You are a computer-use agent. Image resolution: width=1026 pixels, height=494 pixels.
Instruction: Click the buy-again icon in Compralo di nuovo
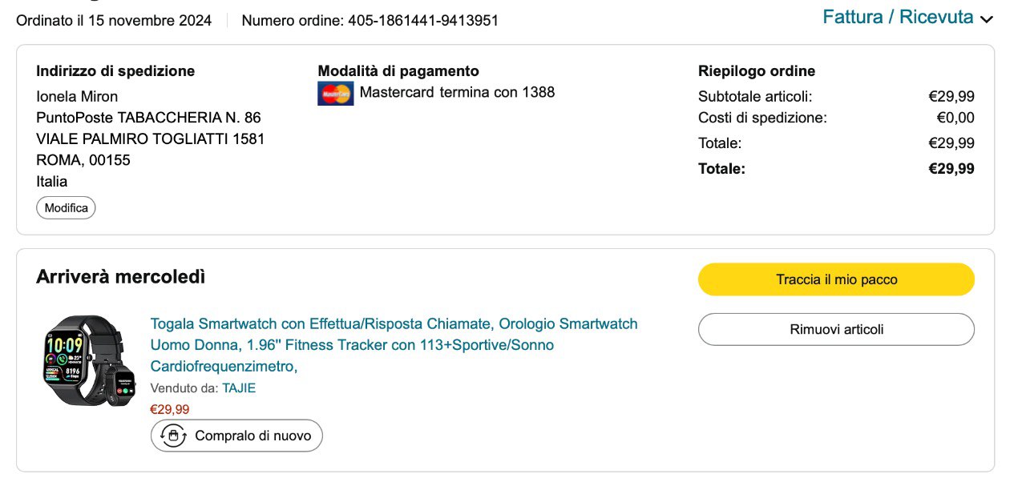click(173, 436)
